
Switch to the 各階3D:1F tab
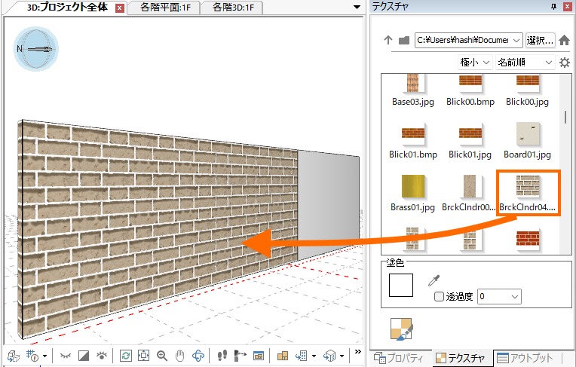[x=233, y=8]
